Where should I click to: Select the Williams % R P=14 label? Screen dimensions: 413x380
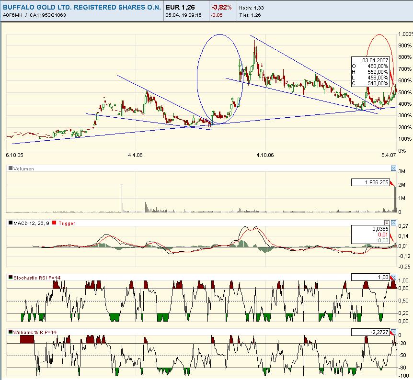[x=35, y=332]
